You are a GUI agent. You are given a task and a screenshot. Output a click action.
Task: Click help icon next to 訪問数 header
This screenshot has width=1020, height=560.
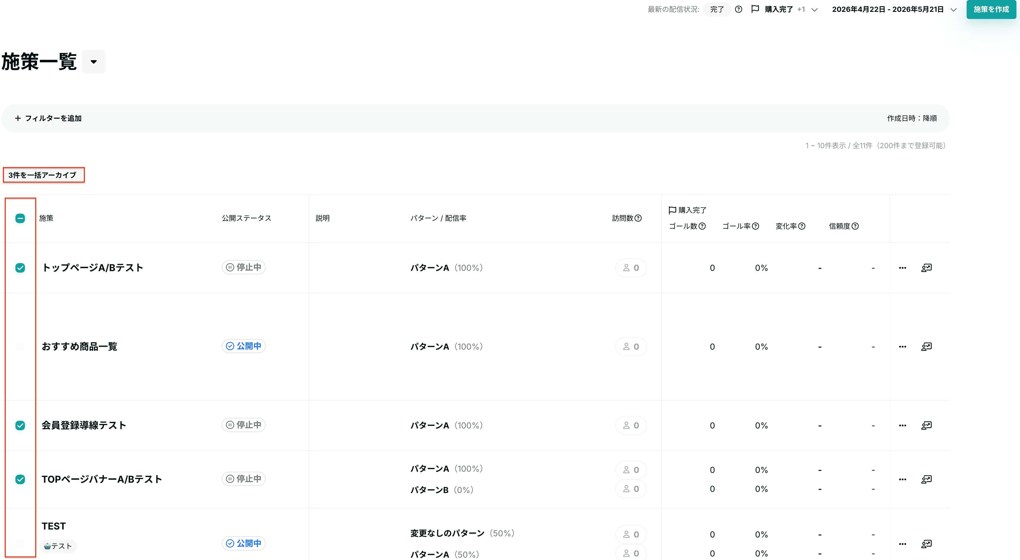point(638,218)
